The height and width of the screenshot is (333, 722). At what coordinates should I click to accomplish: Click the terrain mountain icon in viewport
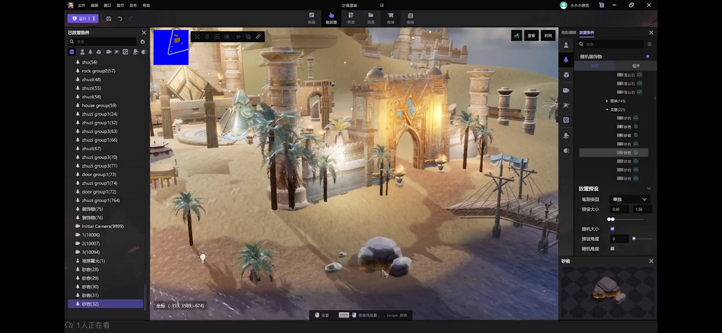coord(517,35)
